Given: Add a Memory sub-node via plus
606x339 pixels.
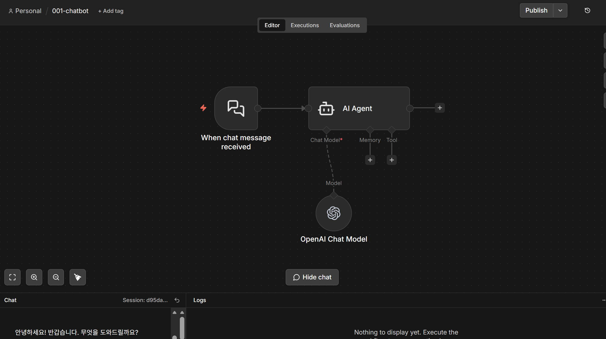Looking at the screenshot, I should coord(370,160).
